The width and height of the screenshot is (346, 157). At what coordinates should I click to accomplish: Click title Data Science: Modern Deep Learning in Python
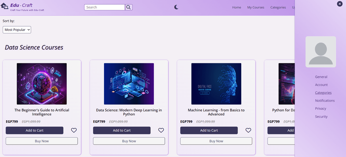pyautogui.click(x=129, y=112)
